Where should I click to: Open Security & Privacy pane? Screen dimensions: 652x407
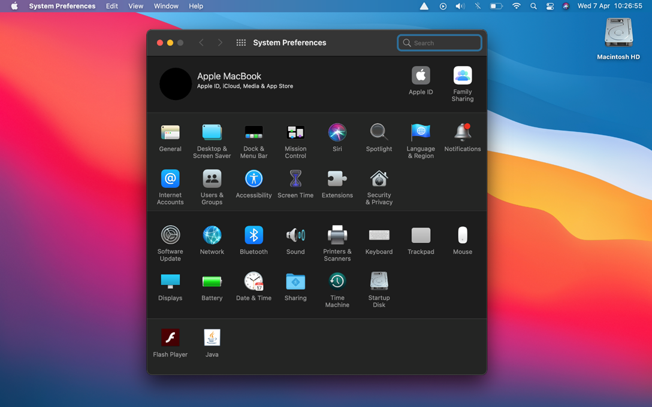coord(379,180)
